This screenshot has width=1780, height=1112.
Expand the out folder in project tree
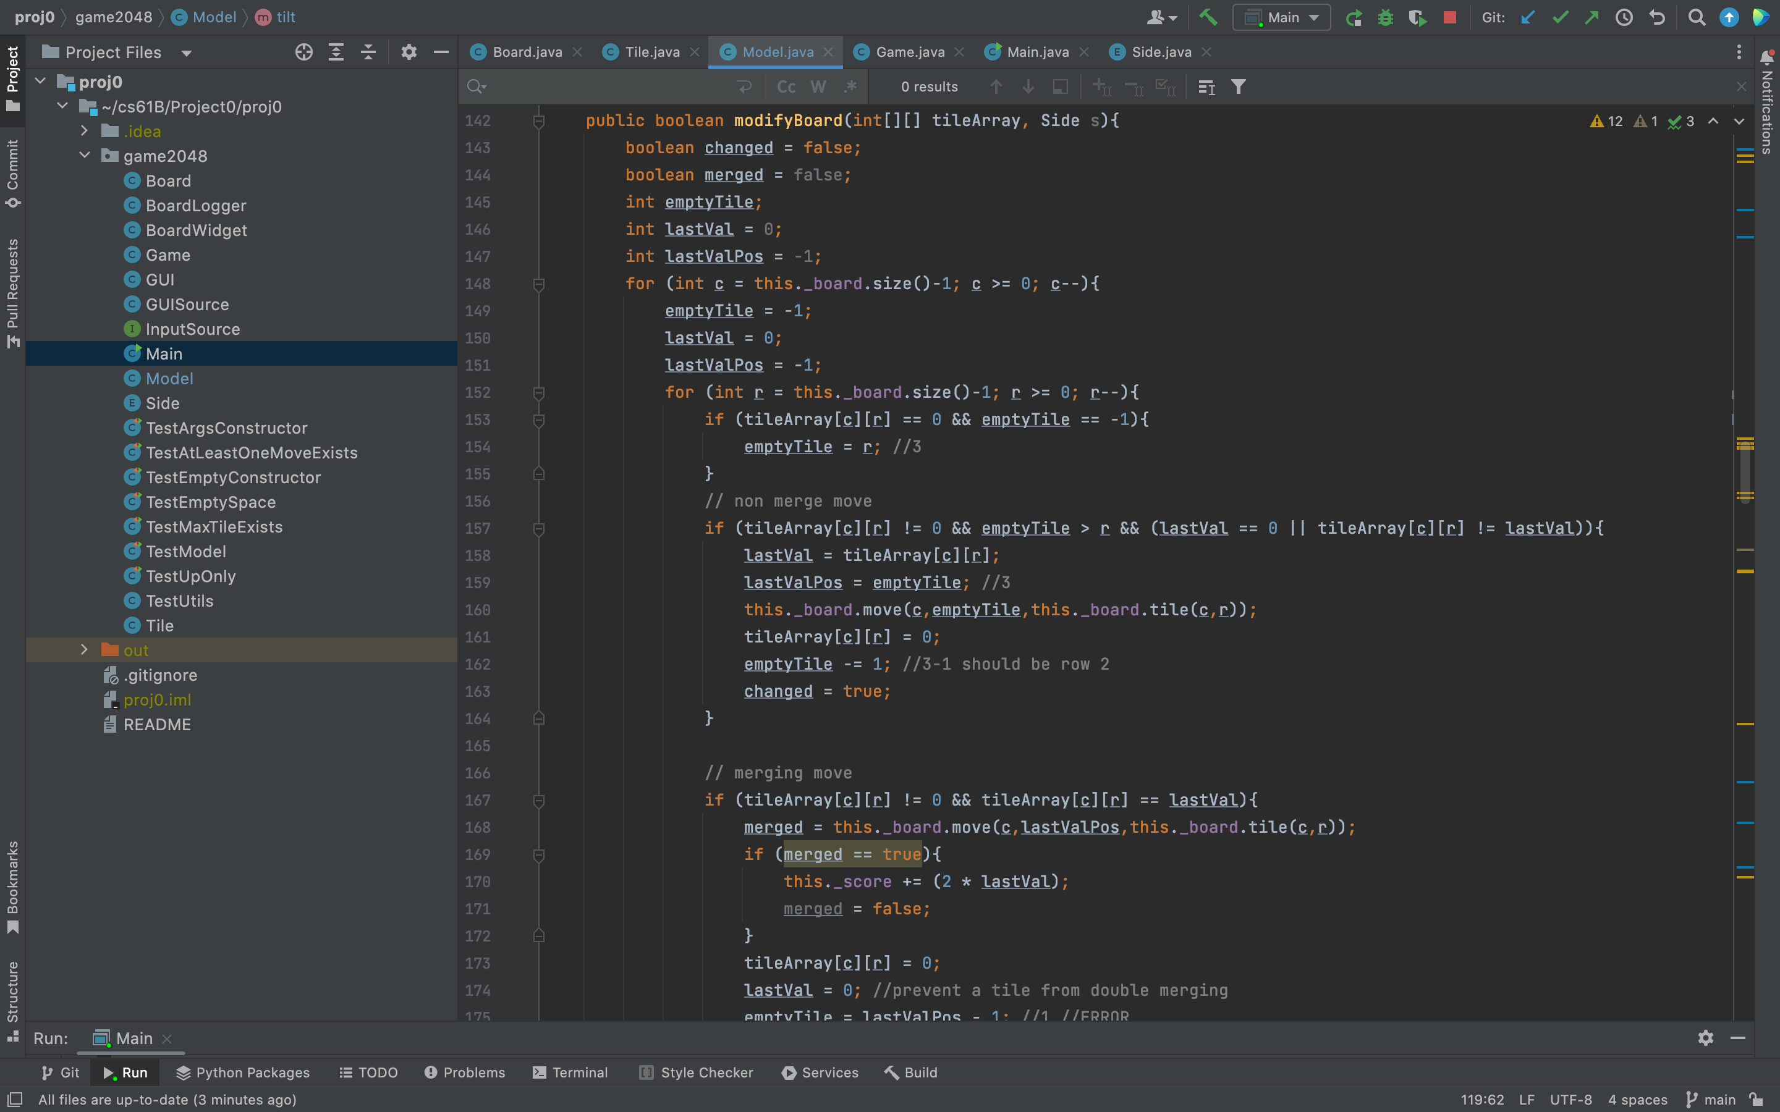click(x=84, y=649)
